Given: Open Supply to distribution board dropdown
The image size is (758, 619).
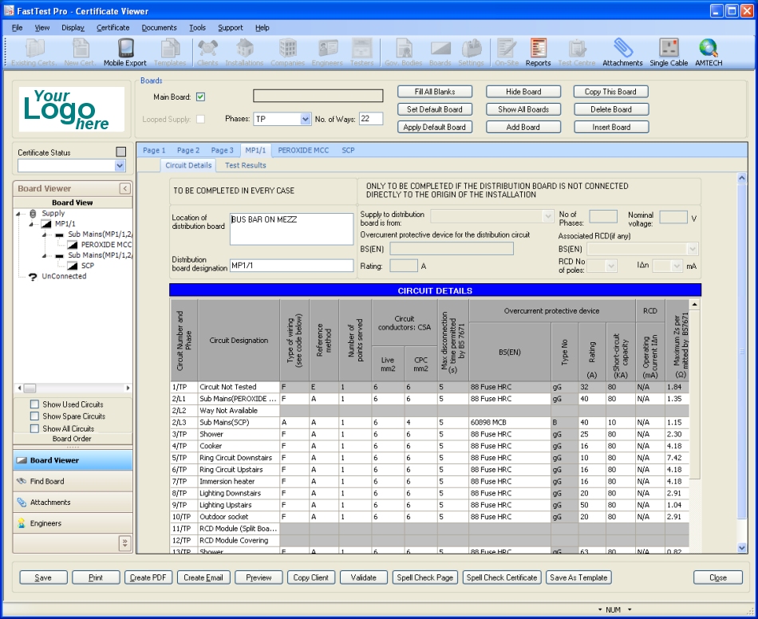Looking at the screenshot, I should pos(547,216).
